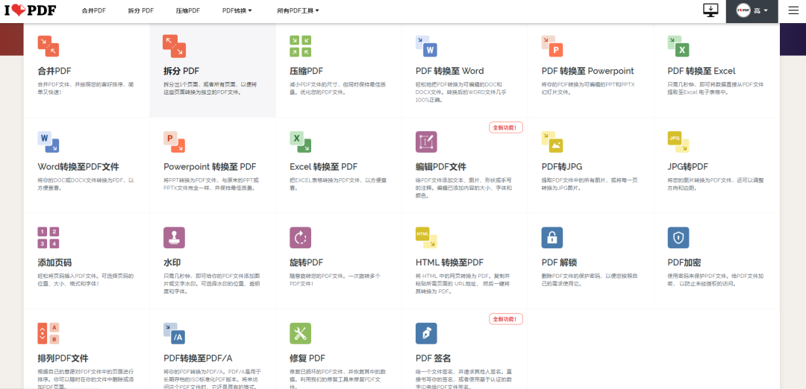Select 拆分 PDF in top navigation

point(141,10)
